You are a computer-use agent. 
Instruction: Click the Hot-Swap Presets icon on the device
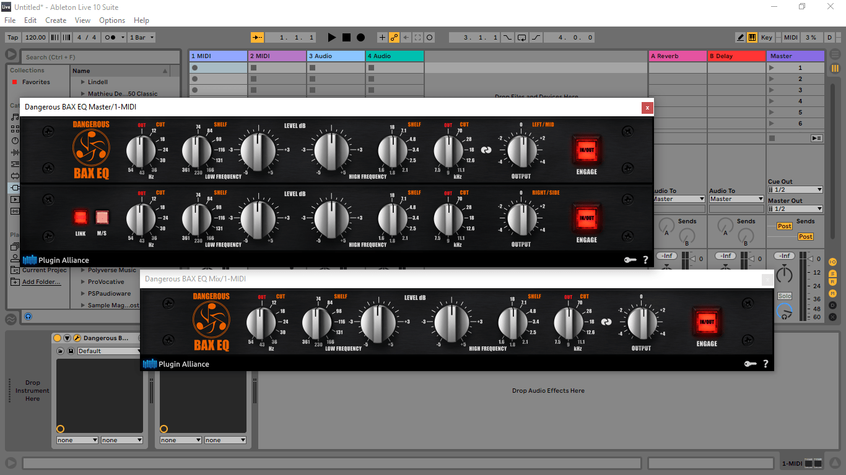tap(61, 351)
